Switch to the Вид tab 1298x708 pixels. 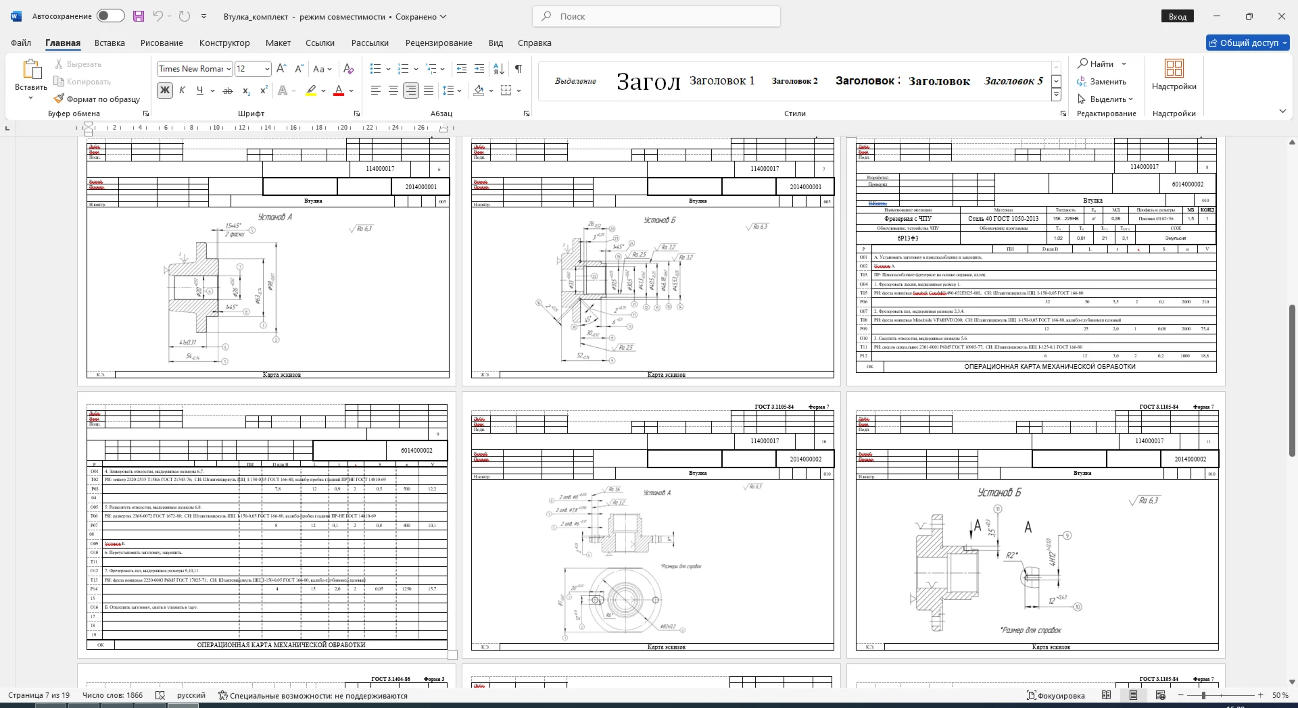click(x=496, y=43)
